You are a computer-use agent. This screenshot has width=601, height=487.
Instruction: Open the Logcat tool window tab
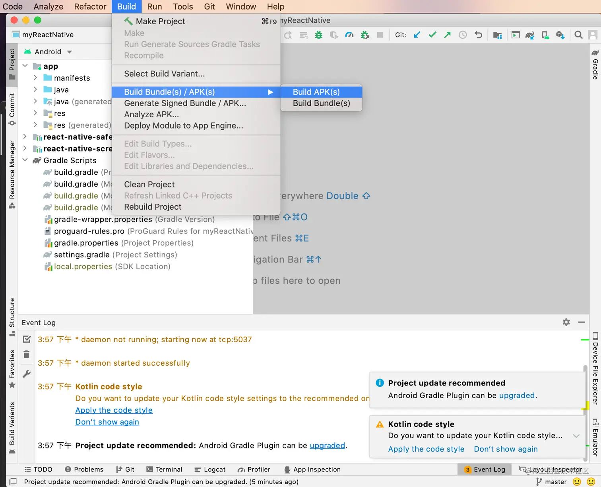point(210,469)
